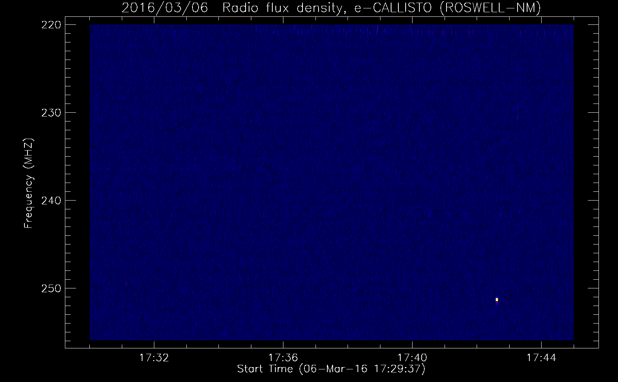Click the 17:44 time tick label
The width and height of the screenshot is (618, 382).
coord(542,358)
